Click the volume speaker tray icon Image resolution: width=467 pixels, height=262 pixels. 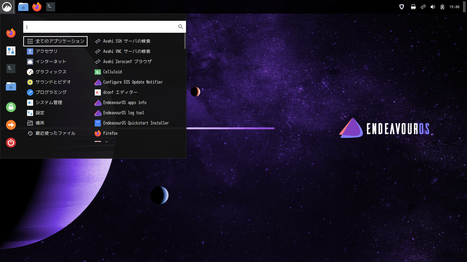(x=433, y=7)
